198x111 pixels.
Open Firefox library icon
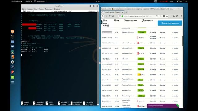174,16
